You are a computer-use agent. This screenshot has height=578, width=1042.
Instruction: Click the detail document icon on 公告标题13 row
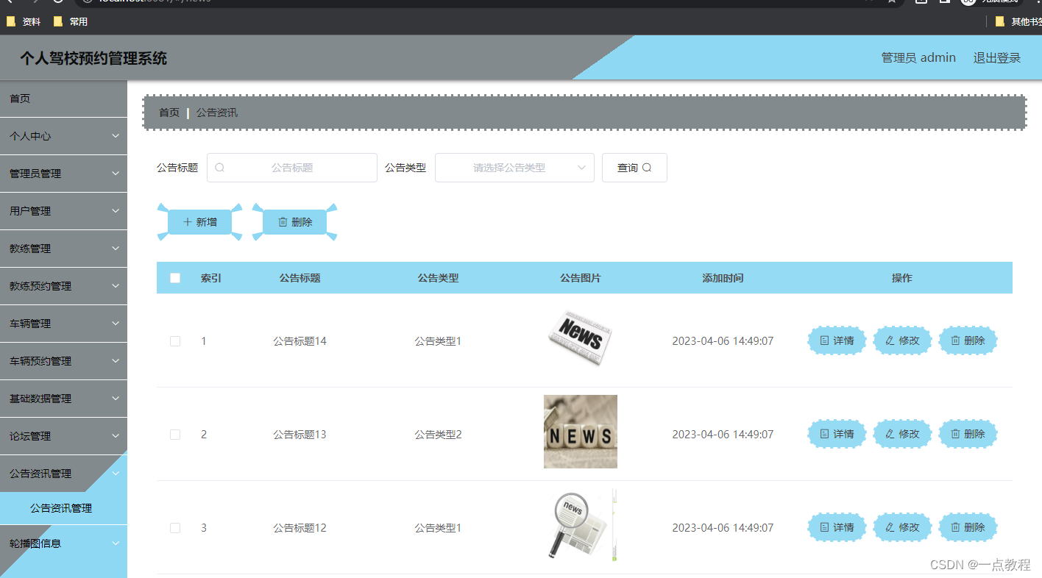[826, 434]
